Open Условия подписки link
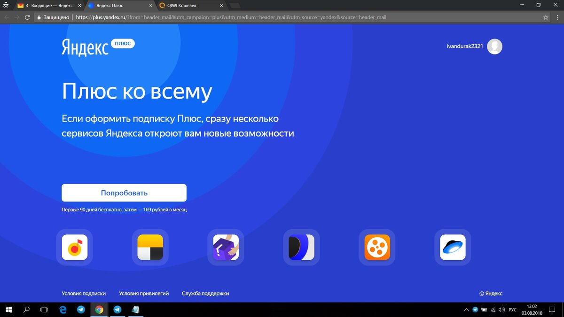 pyautogui.click(x=84, y=294)
